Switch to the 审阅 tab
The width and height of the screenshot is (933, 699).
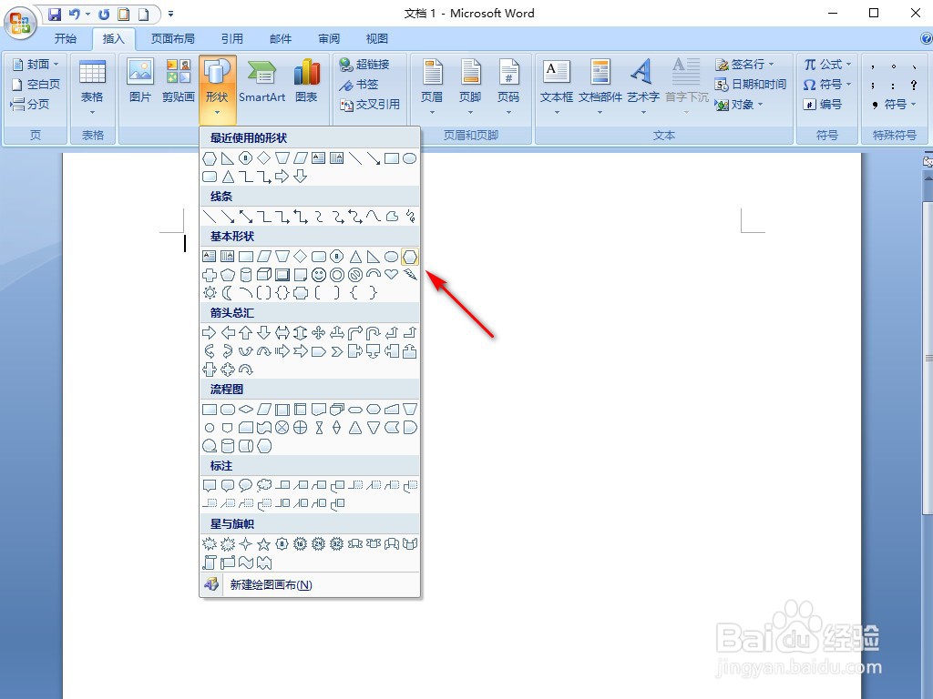click(x=328, y=39)
